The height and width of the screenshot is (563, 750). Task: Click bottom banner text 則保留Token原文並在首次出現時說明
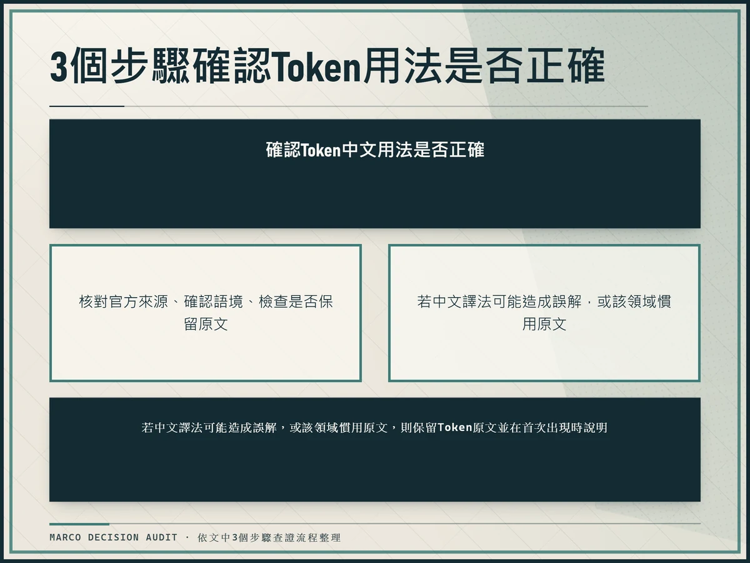click(x=504, y=428)
